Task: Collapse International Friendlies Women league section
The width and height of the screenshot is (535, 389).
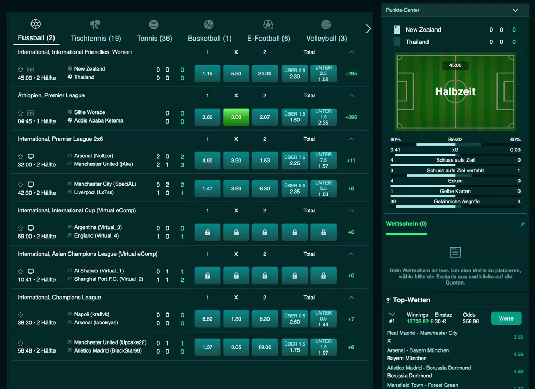Action: click(351, 52)
